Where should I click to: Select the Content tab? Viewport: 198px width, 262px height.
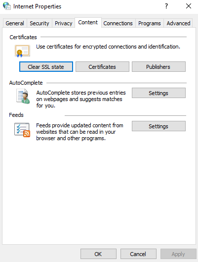point(88,22)
